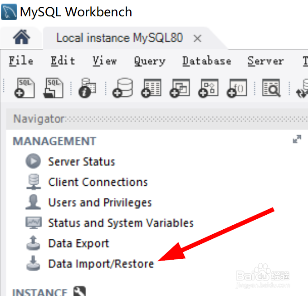The height and width of the screenshot is (296, 308).
Task: Close the Local instance MySQL80 tab
Action: pyautogui.click(x=197, y=38)
